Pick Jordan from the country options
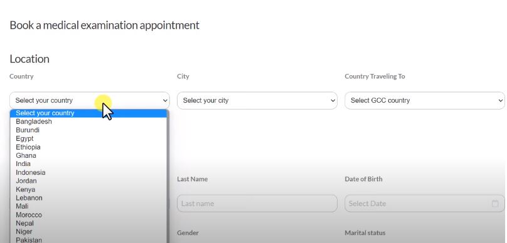Image resolution: width=507 pixels, height=243 pixels. pos(88,181)
